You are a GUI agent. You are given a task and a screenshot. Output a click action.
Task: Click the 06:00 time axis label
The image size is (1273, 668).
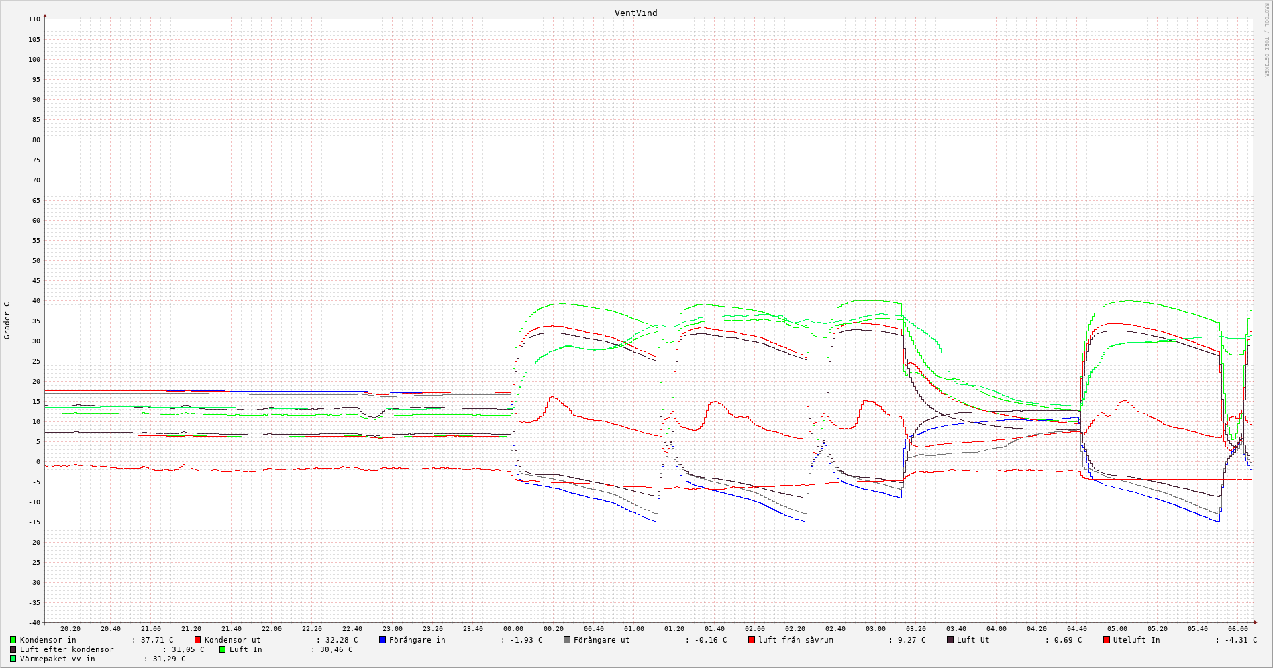point(1238,629)
